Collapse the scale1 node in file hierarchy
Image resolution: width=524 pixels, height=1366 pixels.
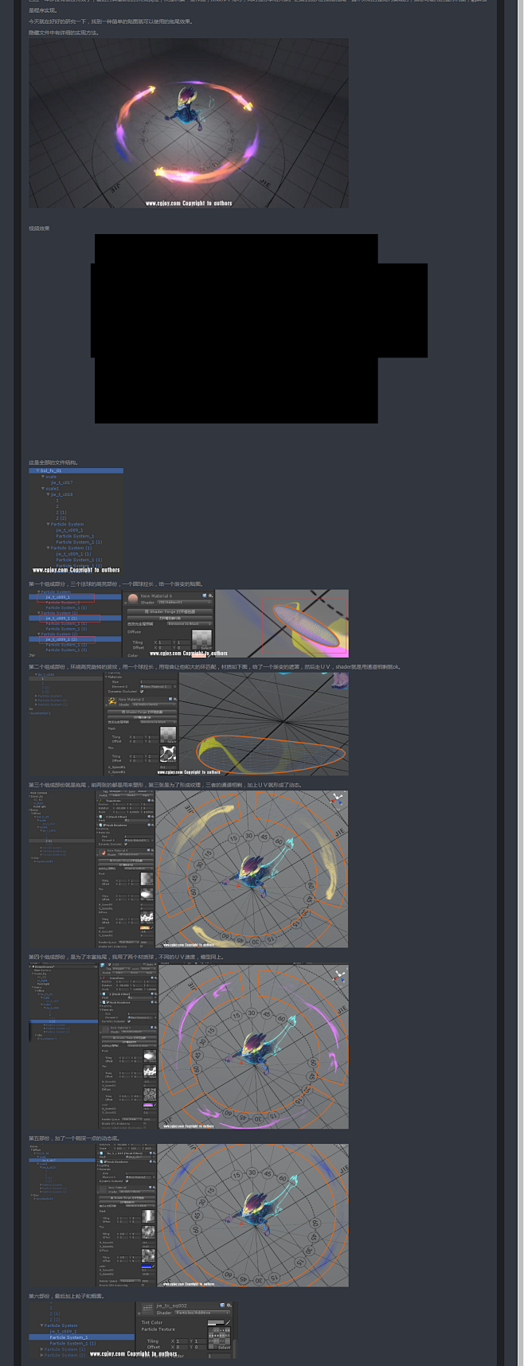click(43, 489)
